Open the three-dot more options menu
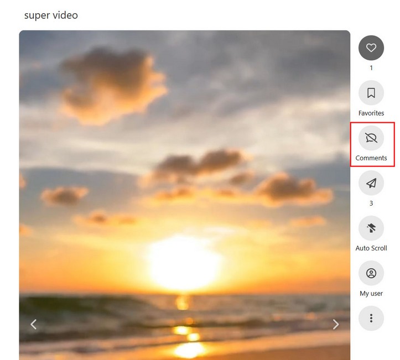This screenshot has width=400, height=360. pos(371,318)
